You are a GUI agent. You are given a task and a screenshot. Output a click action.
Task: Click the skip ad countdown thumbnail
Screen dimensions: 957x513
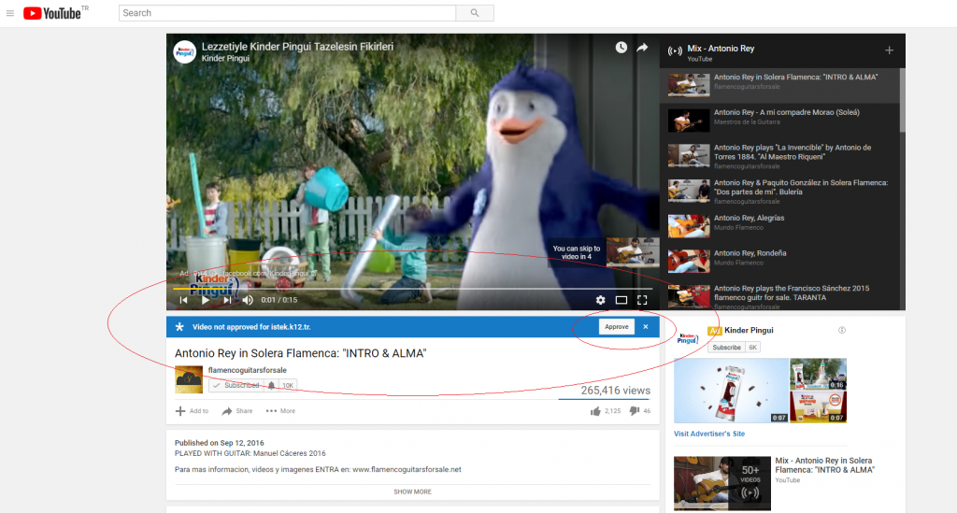point(633,252)
